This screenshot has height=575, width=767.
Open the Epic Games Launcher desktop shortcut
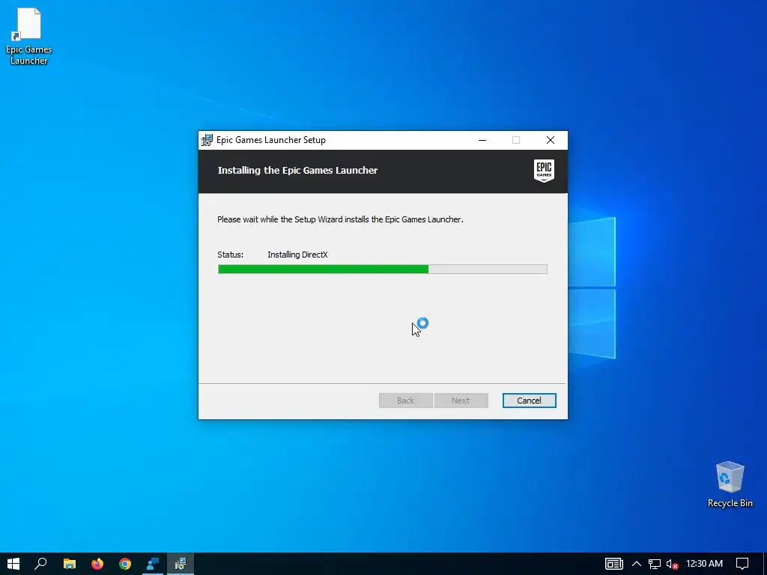point(28,37)
